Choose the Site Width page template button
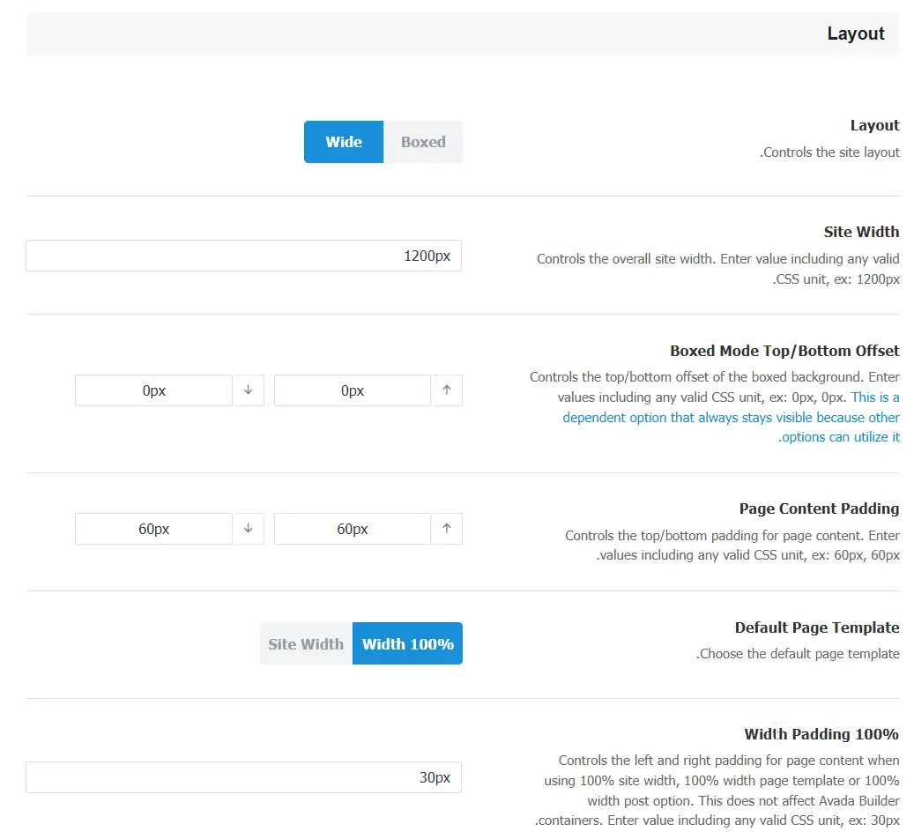The width and height of the screenshot is (914, 839). 306,643
